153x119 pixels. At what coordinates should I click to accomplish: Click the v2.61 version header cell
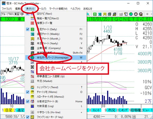[x=145, y=19]
